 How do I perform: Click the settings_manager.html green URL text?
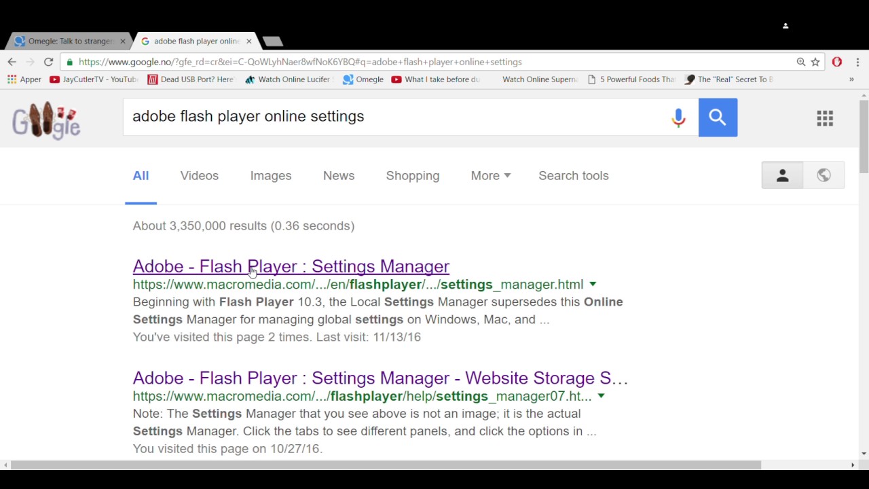[x=358, y=285]
